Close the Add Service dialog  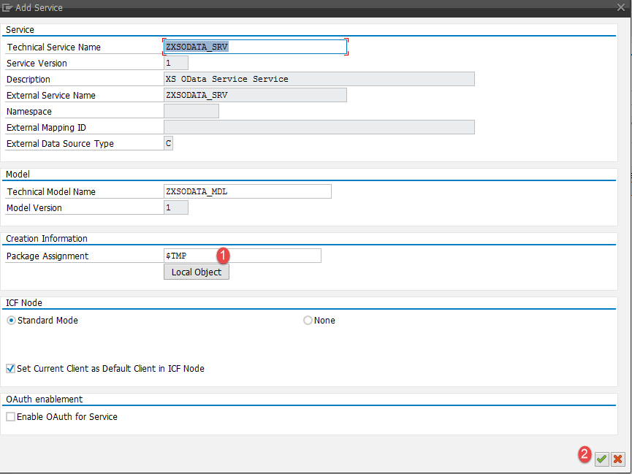620,7
